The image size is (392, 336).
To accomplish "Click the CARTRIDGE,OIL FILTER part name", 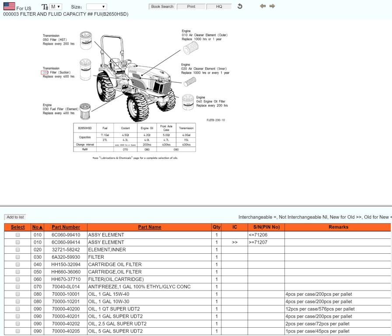I will (115, 272).
